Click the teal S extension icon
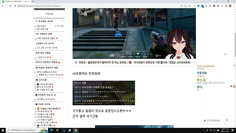236x133 pixels. 203,6
